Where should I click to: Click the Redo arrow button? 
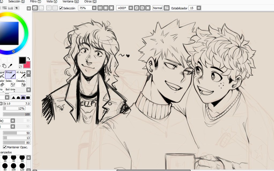point(41,8)
